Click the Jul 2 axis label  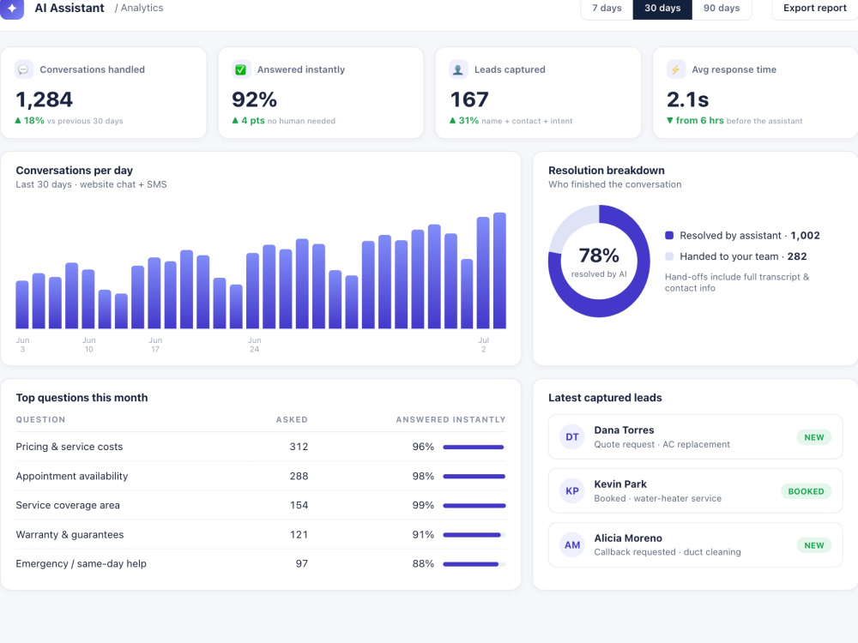pyautogui.click(x=483, y=345)
